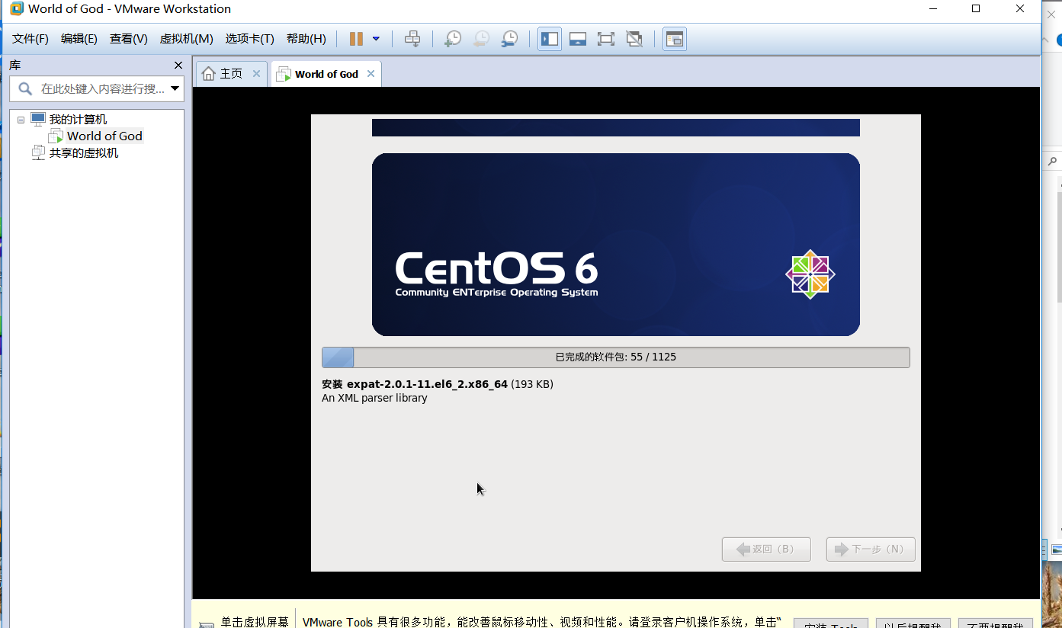Open the power options dropdown arrow
1062x628 pixels.
376,39
